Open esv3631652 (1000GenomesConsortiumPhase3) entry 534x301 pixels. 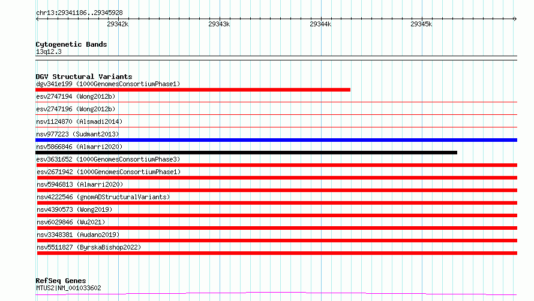pyautogui.click(x=108, y=159)
